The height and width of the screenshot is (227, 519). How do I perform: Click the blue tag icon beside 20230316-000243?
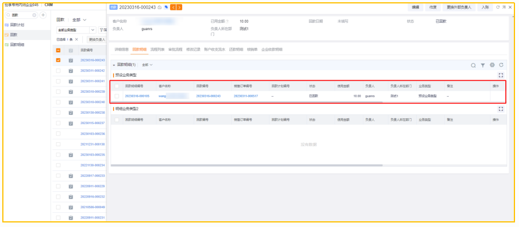[x=166, y=7]
